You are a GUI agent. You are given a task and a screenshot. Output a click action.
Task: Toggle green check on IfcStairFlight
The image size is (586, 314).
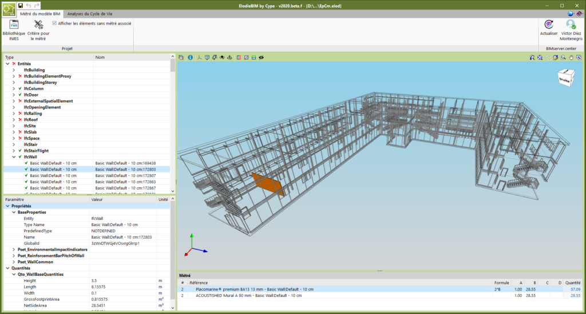click(20, 151)
